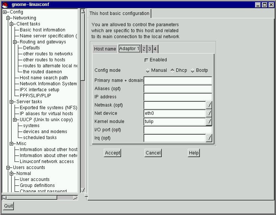
Task: Click the Cancel button
Action: [x=153, y=153]
